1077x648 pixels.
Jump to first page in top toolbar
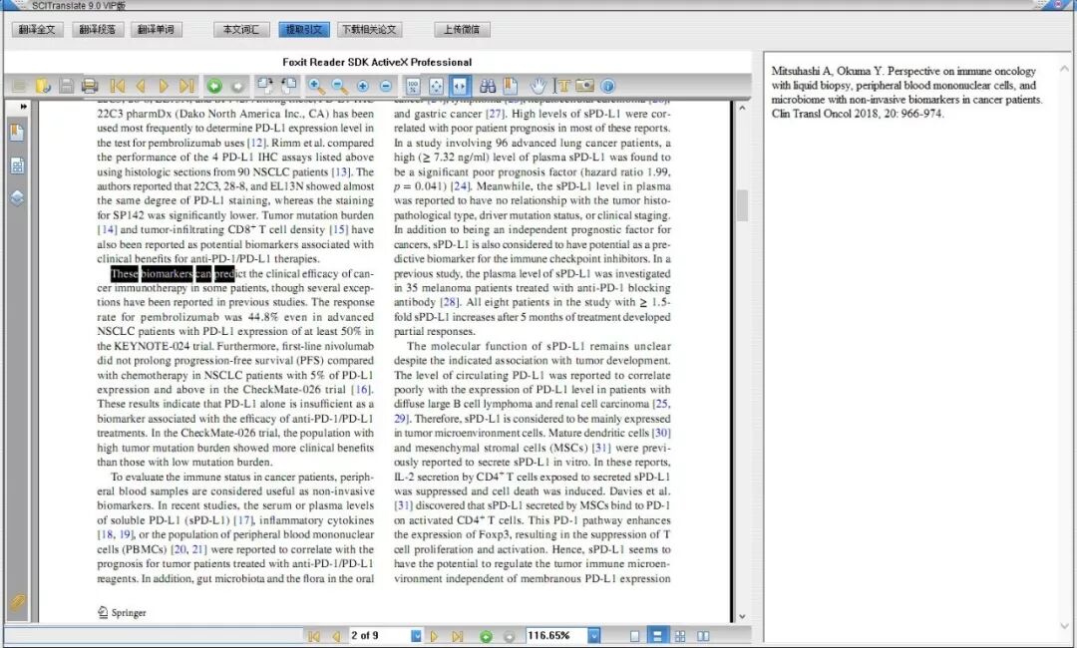pyautogui.click(x=118, y=86)
